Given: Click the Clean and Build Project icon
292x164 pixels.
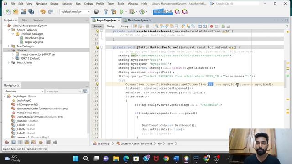Looking at the screenshot, I should click(114, 12).
